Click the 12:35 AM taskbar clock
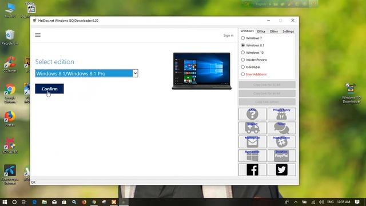 (344, 202)
